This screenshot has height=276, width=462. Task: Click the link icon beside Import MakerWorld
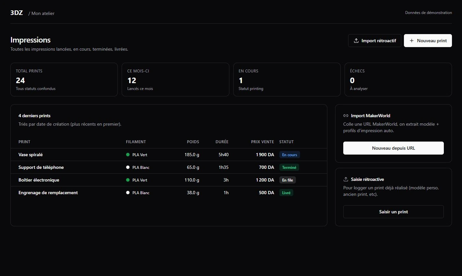[346, 116]
